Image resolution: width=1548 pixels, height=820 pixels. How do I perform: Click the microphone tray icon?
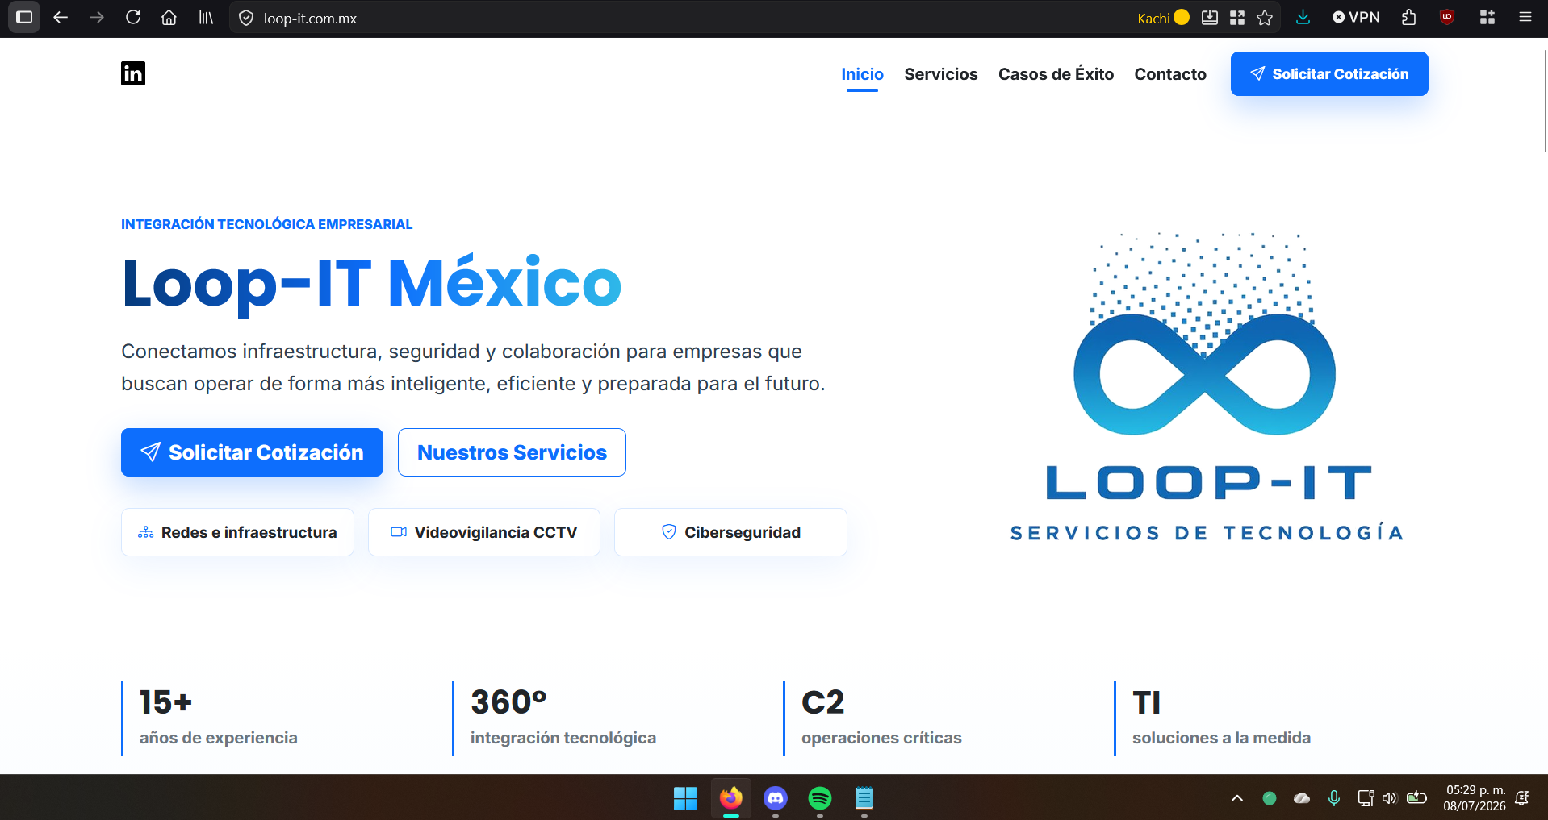coord(1334,798)
